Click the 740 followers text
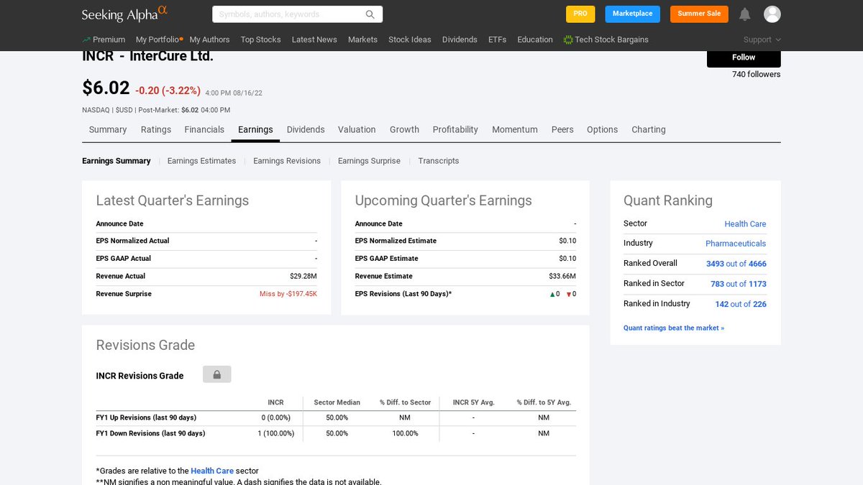863x485 pixels. [757, 74]
